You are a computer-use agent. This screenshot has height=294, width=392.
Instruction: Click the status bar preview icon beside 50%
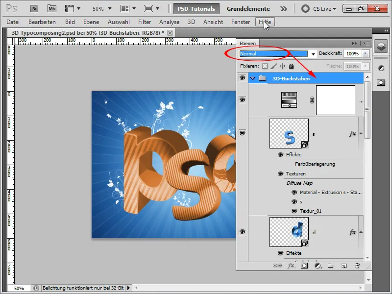tap(36, 288)
